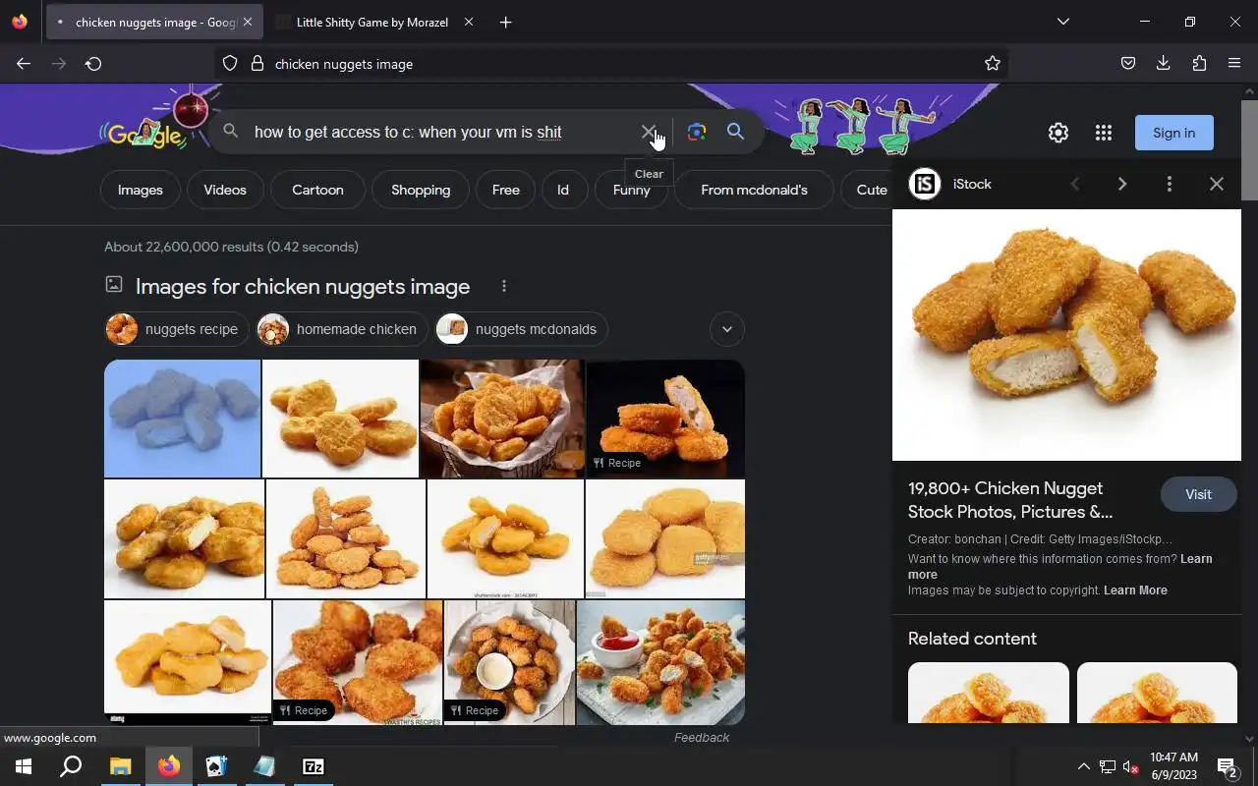Choose the homemade chicken suggestion chip
This screenshot has width=1258, height=786.
(341, 329)
